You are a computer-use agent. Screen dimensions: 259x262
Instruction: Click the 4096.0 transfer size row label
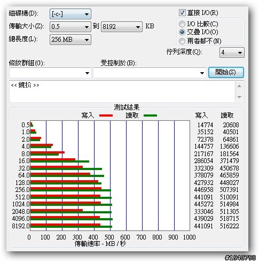pos(21,219)
